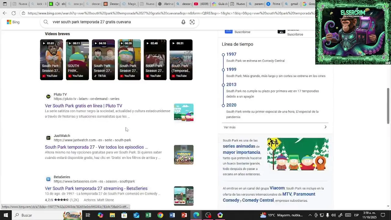
Task: Click the 2013 timeline year
Action: click(231, 84)
